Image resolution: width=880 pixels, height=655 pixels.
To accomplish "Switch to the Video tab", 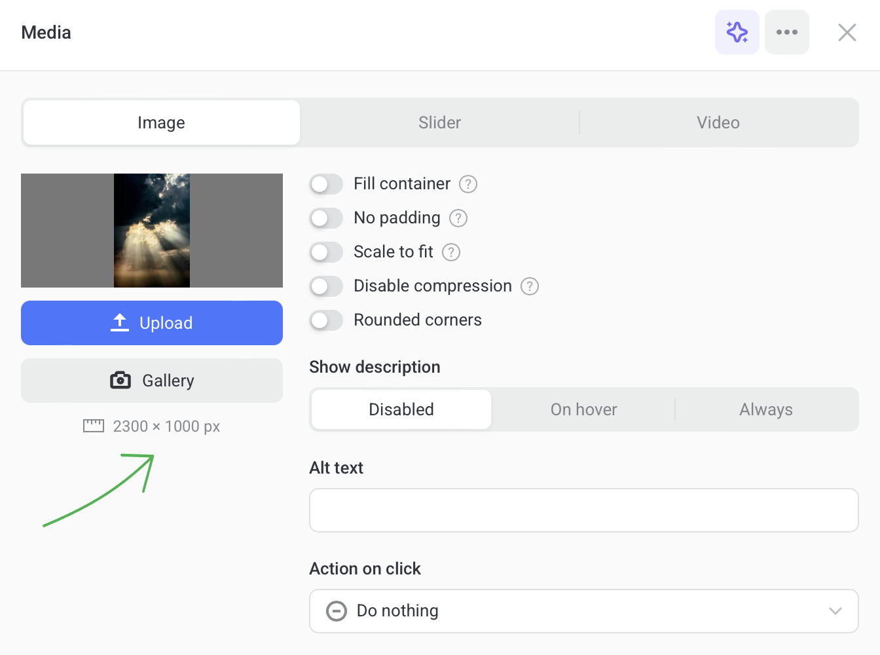I will point(718,122).
